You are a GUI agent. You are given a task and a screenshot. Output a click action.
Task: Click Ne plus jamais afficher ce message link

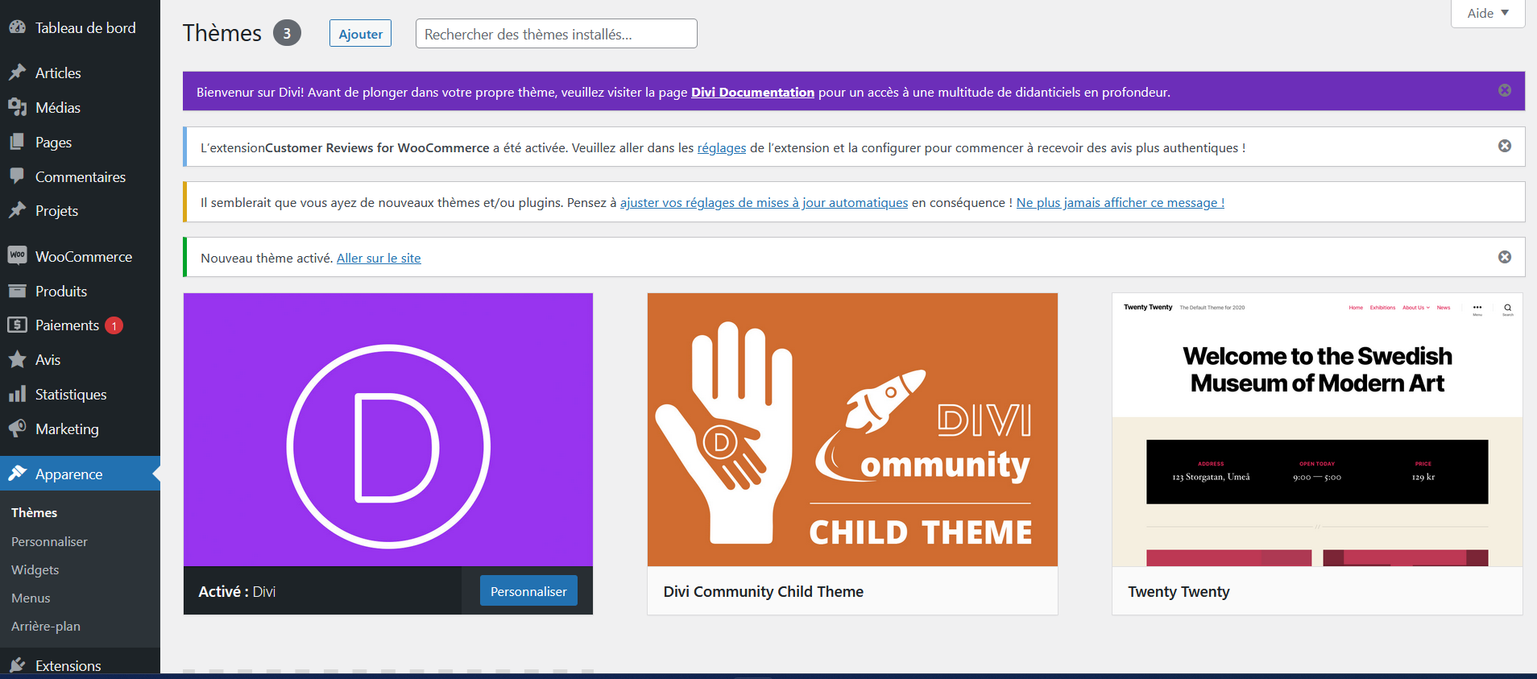coord(1121,202)
